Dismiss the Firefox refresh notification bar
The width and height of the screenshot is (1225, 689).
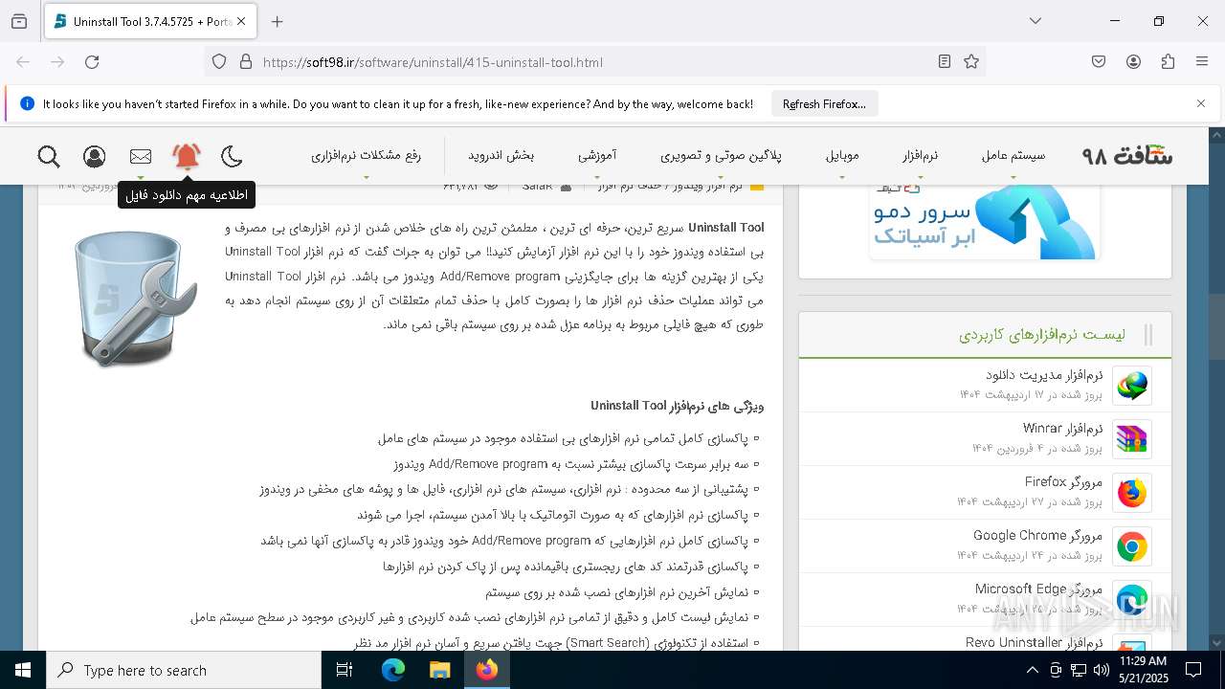coord(1201,103)
